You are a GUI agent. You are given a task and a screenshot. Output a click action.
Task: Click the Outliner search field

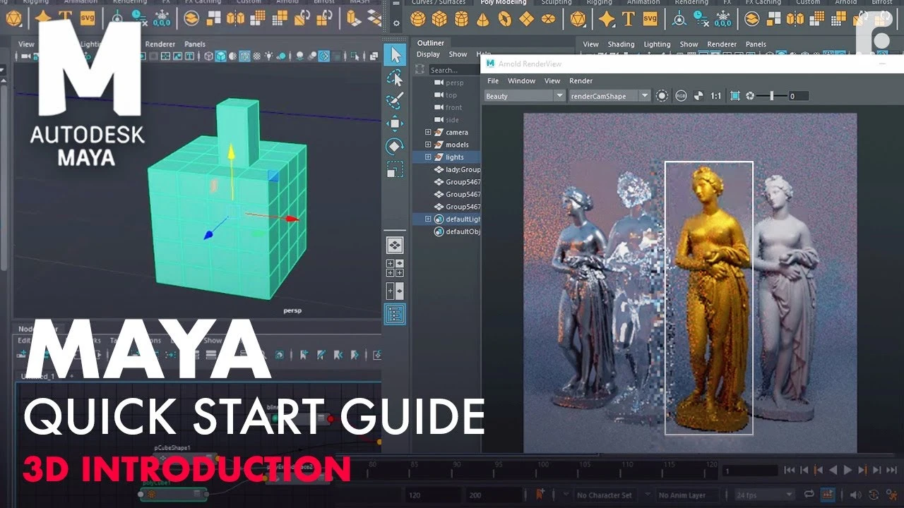point(454,71)
